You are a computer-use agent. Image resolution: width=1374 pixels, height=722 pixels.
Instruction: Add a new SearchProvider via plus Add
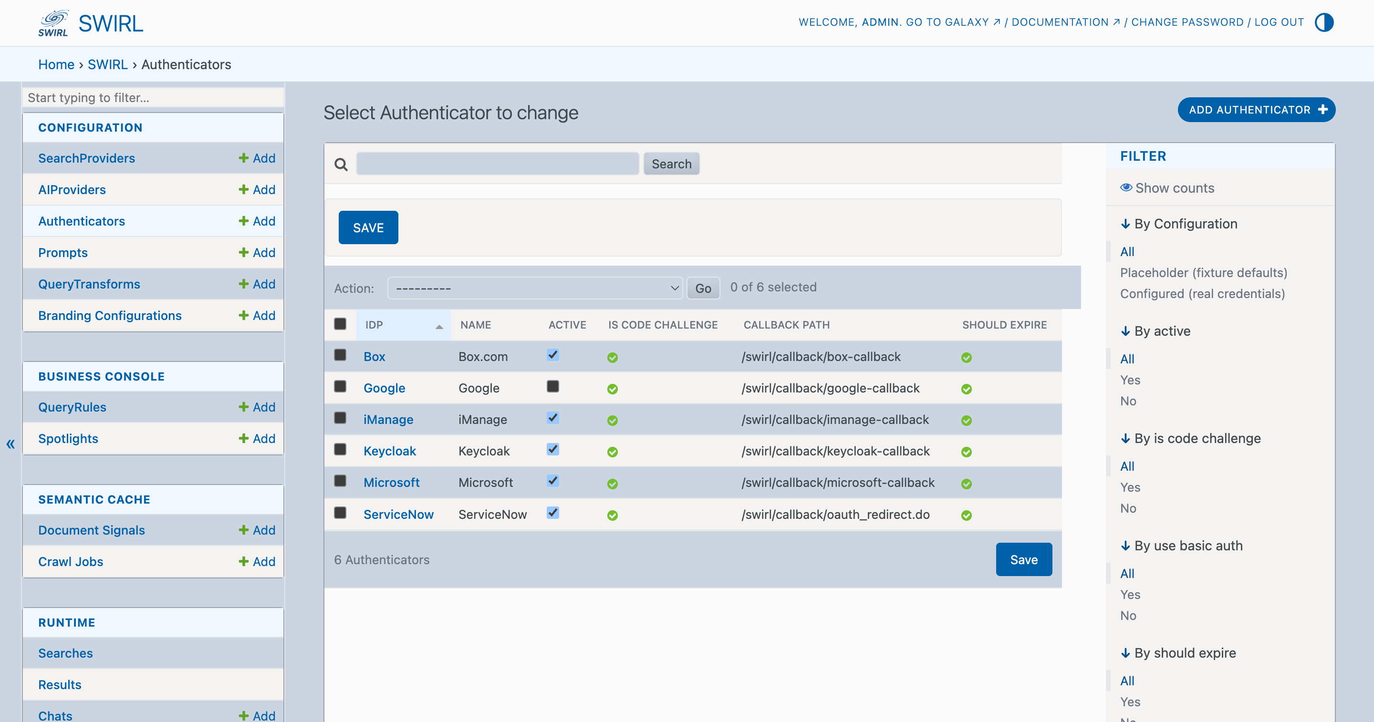pos(257,158)
